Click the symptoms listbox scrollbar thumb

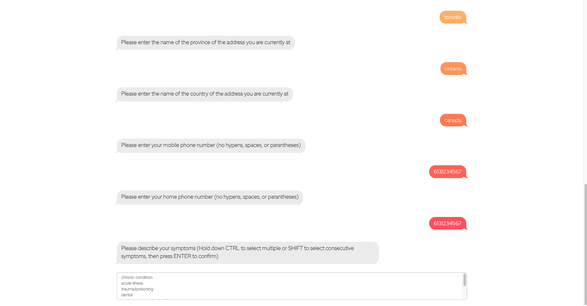coord(464,280)
